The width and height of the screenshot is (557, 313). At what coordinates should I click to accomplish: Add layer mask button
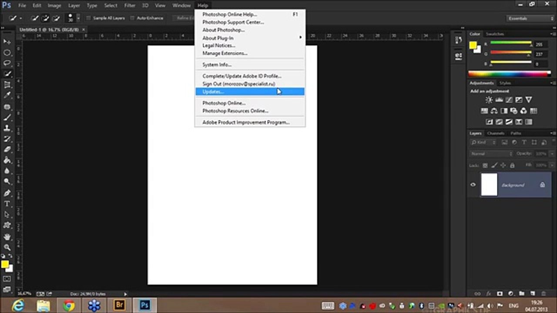(500, 294)
